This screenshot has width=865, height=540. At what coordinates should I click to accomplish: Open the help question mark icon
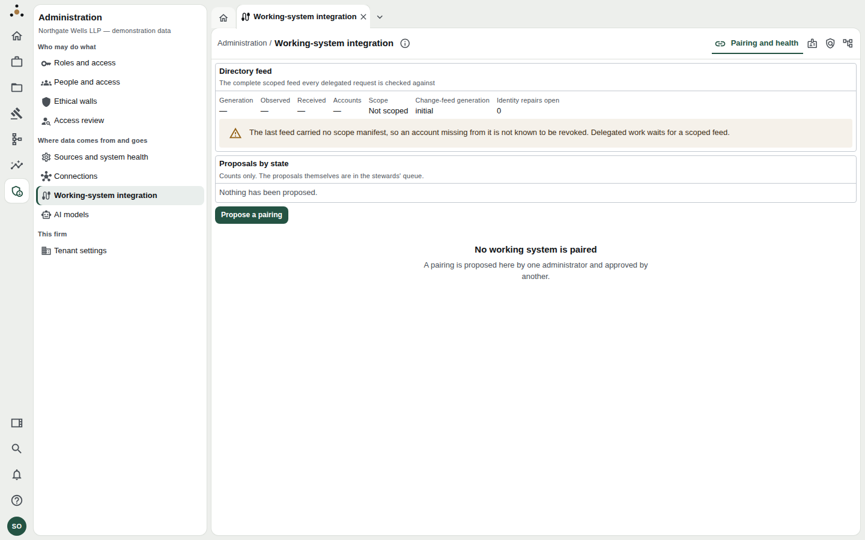point(17,500)
